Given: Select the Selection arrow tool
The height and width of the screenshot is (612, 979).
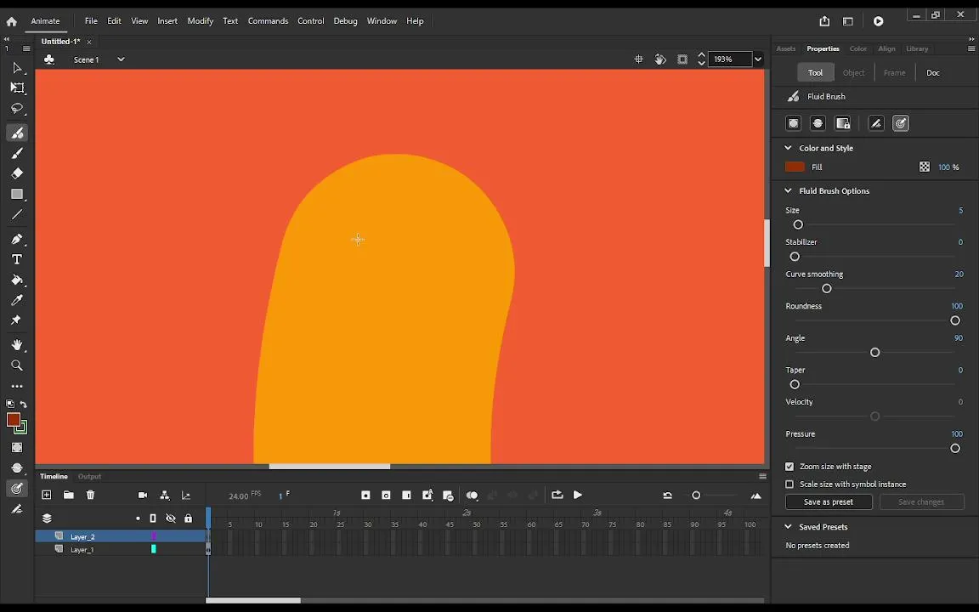Looking at the screenshot, I should click(18, 67).
